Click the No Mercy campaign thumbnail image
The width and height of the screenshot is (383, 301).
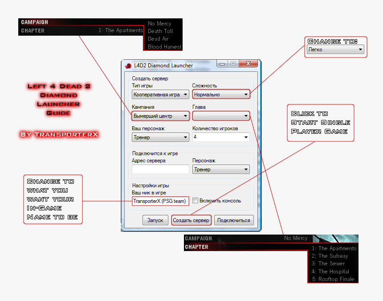coord(335,239)
